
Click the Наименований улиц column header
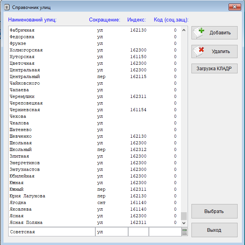pyautogui.click(x=32, y=20)
